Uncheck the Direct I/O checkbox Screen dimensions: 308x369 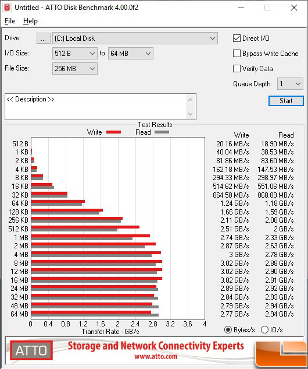(237, 38)
